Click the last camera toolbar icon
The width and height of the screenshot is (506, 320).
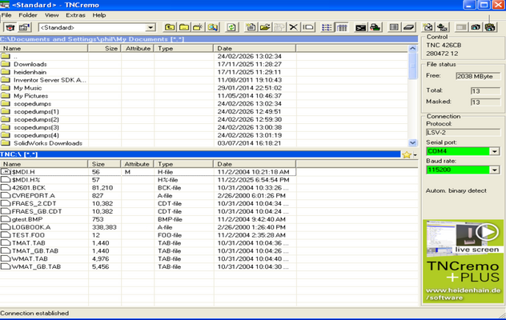click(x=490, y=27)
